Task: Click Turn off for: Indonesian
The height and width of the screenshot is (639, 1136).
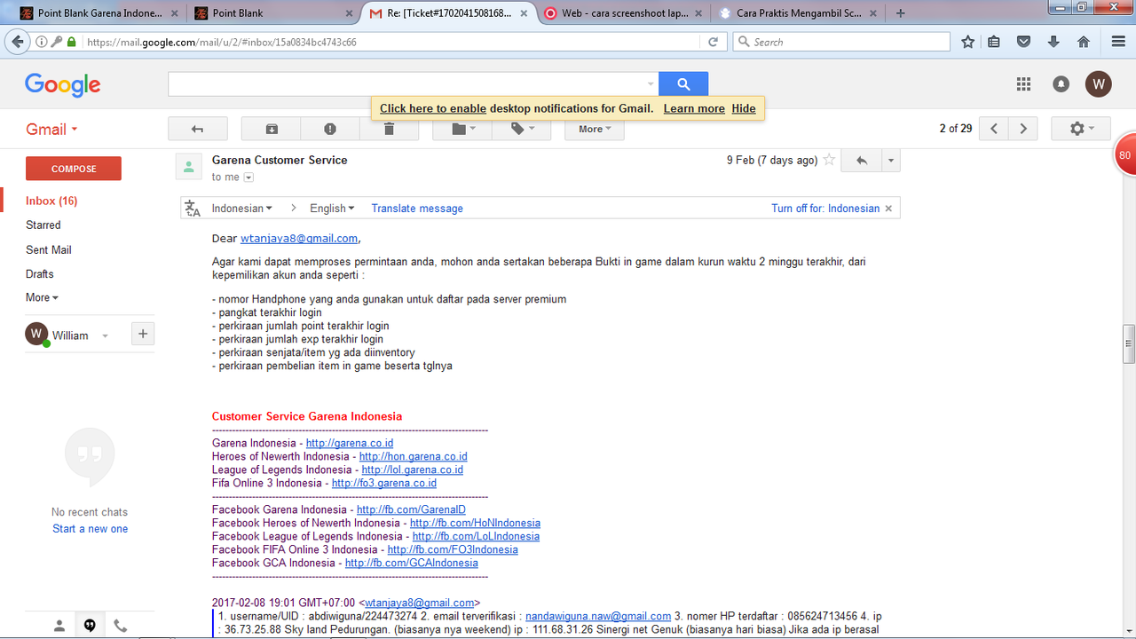Action: 825,209
